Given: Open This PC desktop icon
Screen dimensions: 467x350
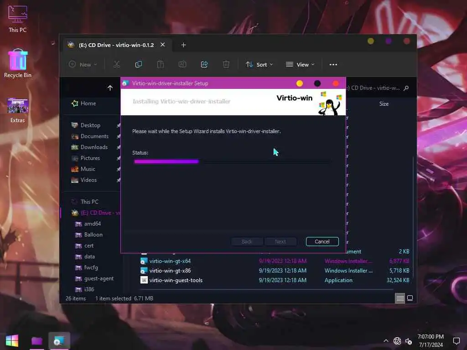Looking at the screenshot, I should pyautogui.click(x=18, y=18).
